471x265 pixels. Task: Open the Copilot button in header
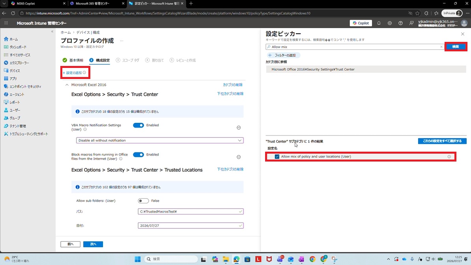click(361, 23)
